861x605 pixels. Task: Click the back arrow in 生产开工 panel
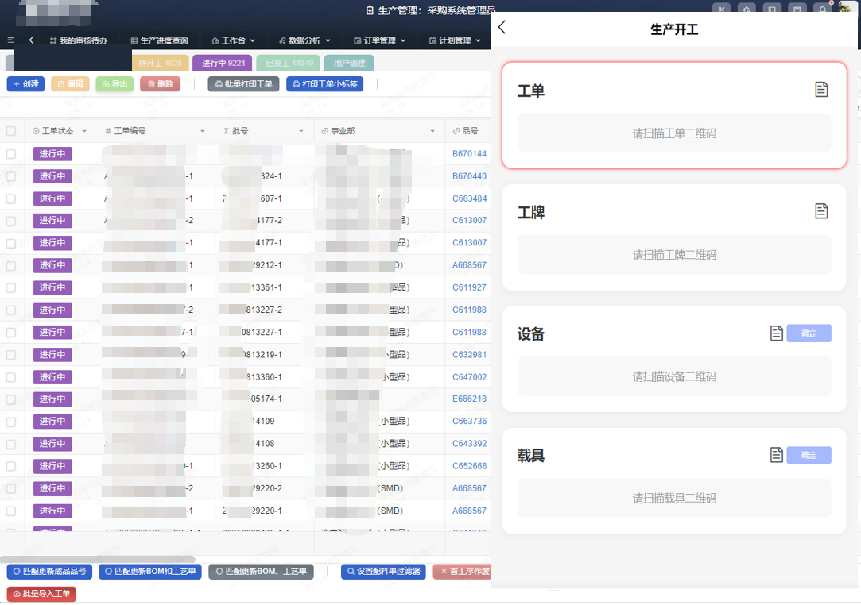502,28
